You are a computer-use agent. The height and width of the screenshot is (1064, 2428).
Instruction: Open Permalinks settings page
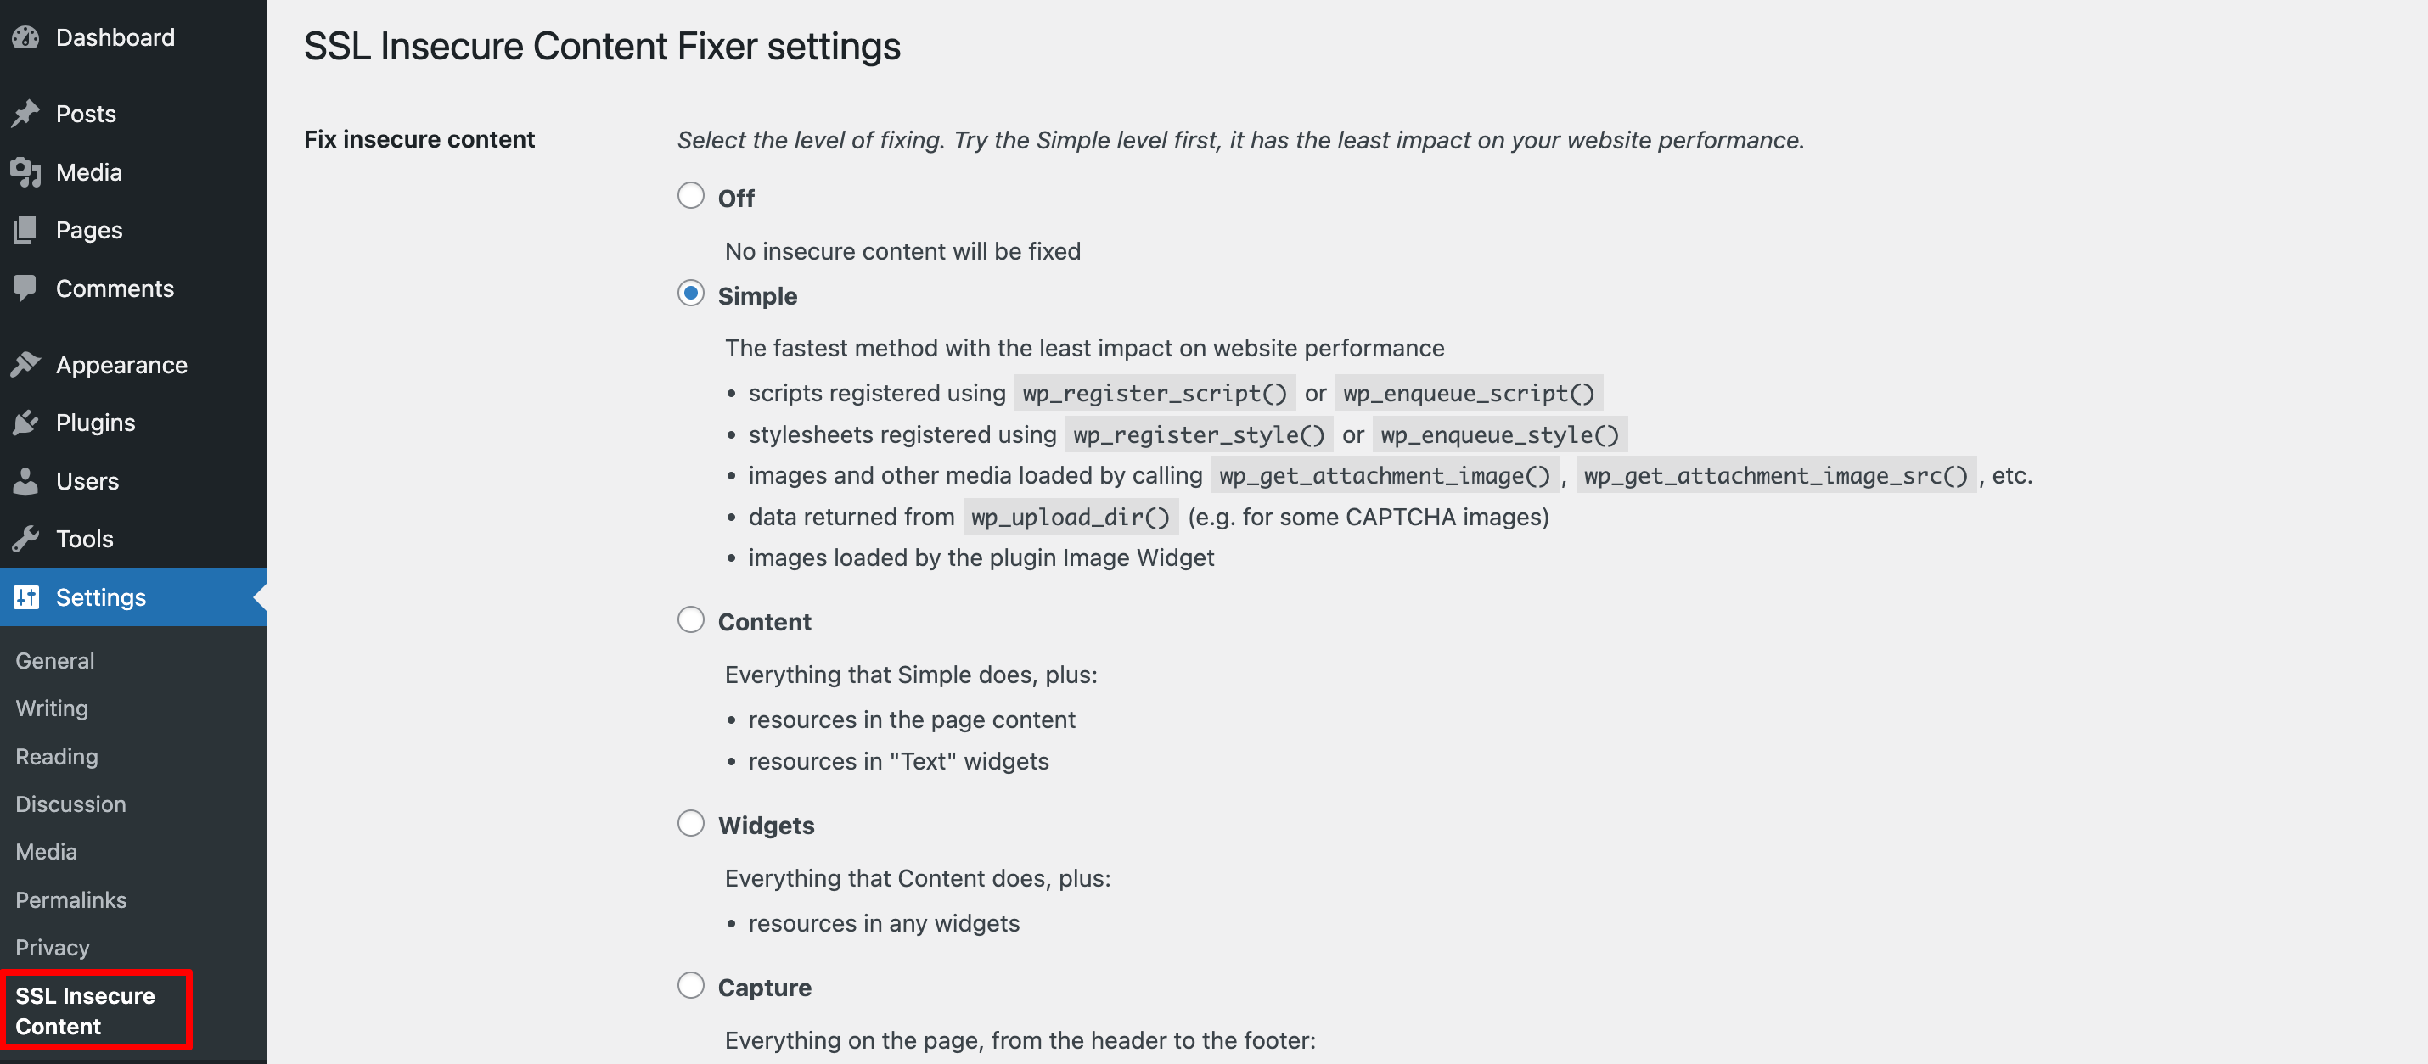pos(70,899)
